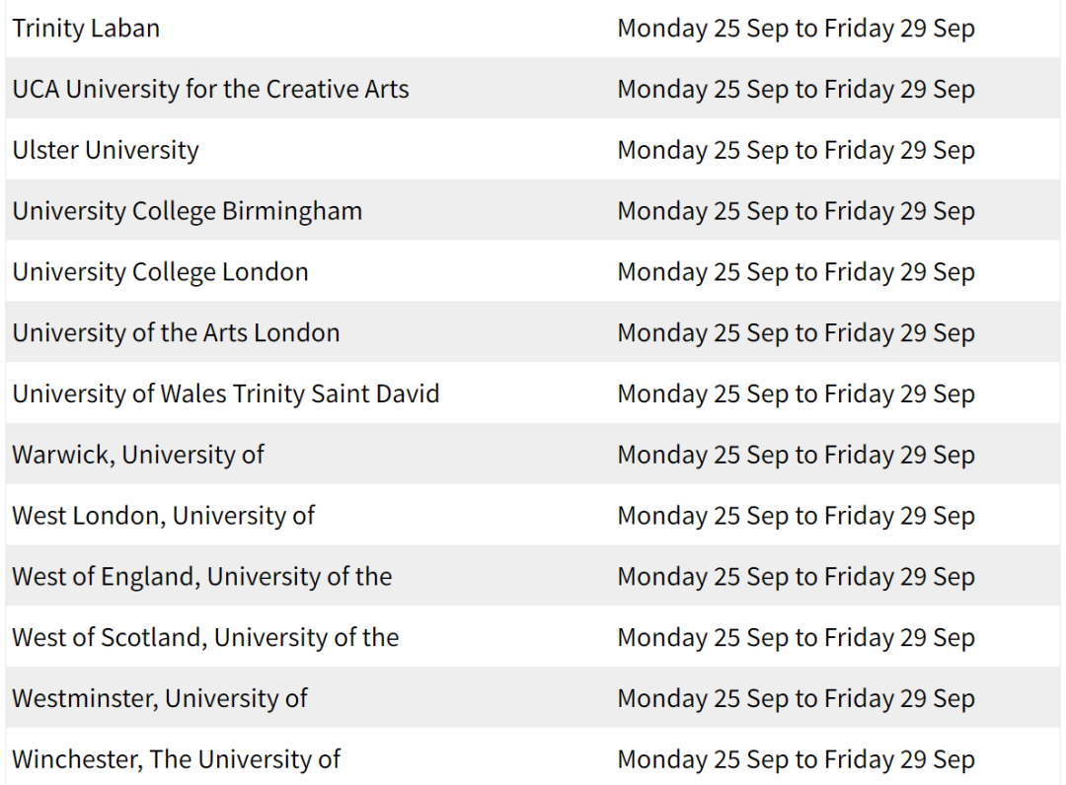Click the date range beside Ulster University
Viewport: 1066px width, 785px height.
[797, 150]
